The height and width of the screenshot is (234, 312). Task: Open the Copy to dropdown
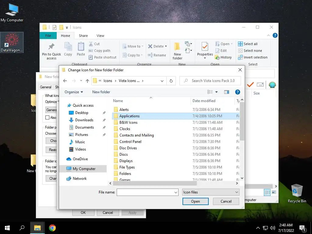tap(133, 55)
